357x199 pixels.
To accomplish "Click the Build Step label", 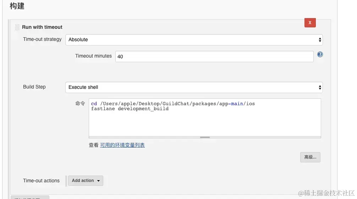I will [34, 87].
